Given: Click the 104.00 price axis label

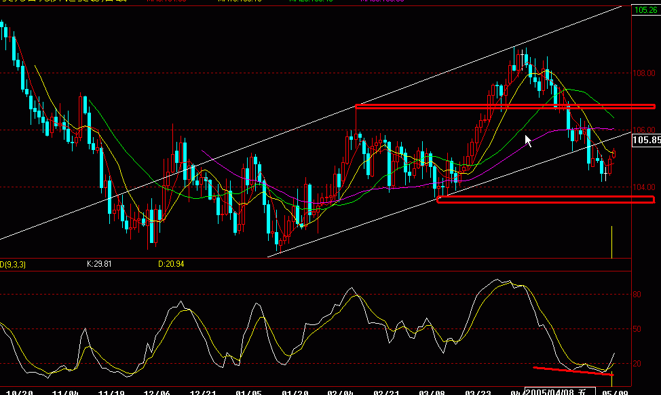Looking at the screenshot, I should coord(644,187).
